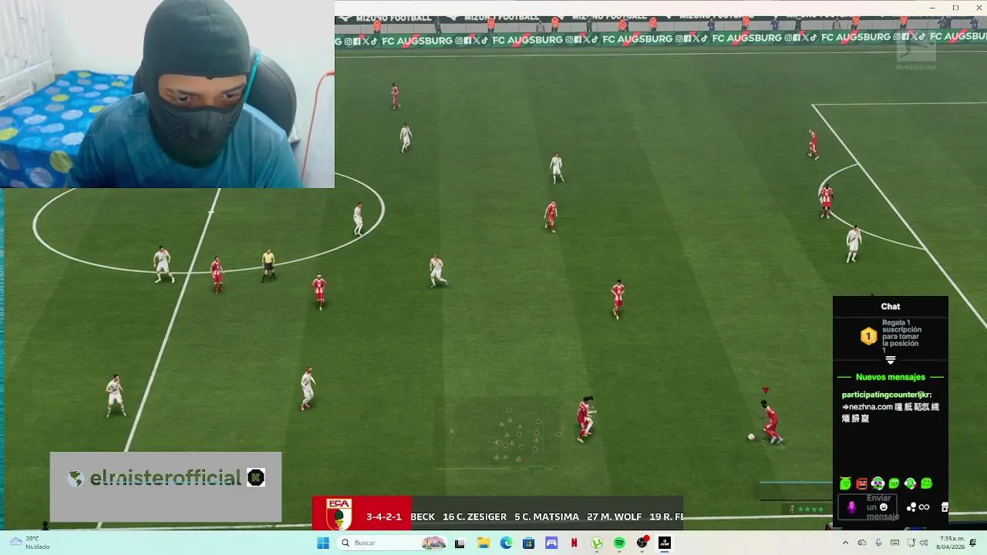Pick the last green frog emote
Viewport: 987px width, 555px height.
point(927,483)
